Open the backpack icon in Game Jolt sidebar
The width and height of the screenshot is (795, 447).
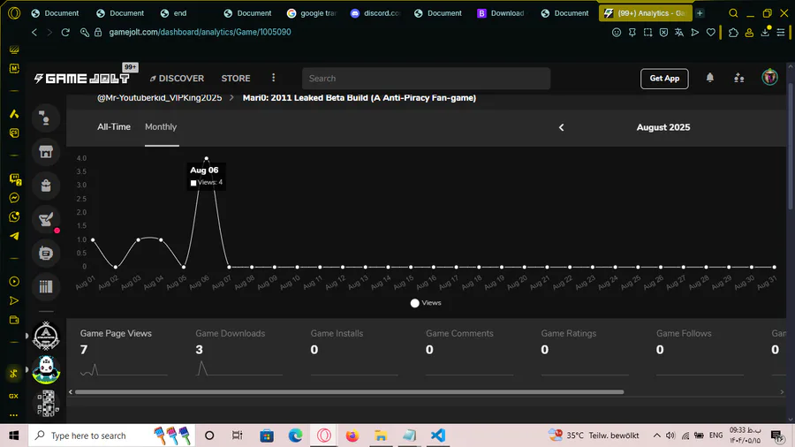point(46,186)
